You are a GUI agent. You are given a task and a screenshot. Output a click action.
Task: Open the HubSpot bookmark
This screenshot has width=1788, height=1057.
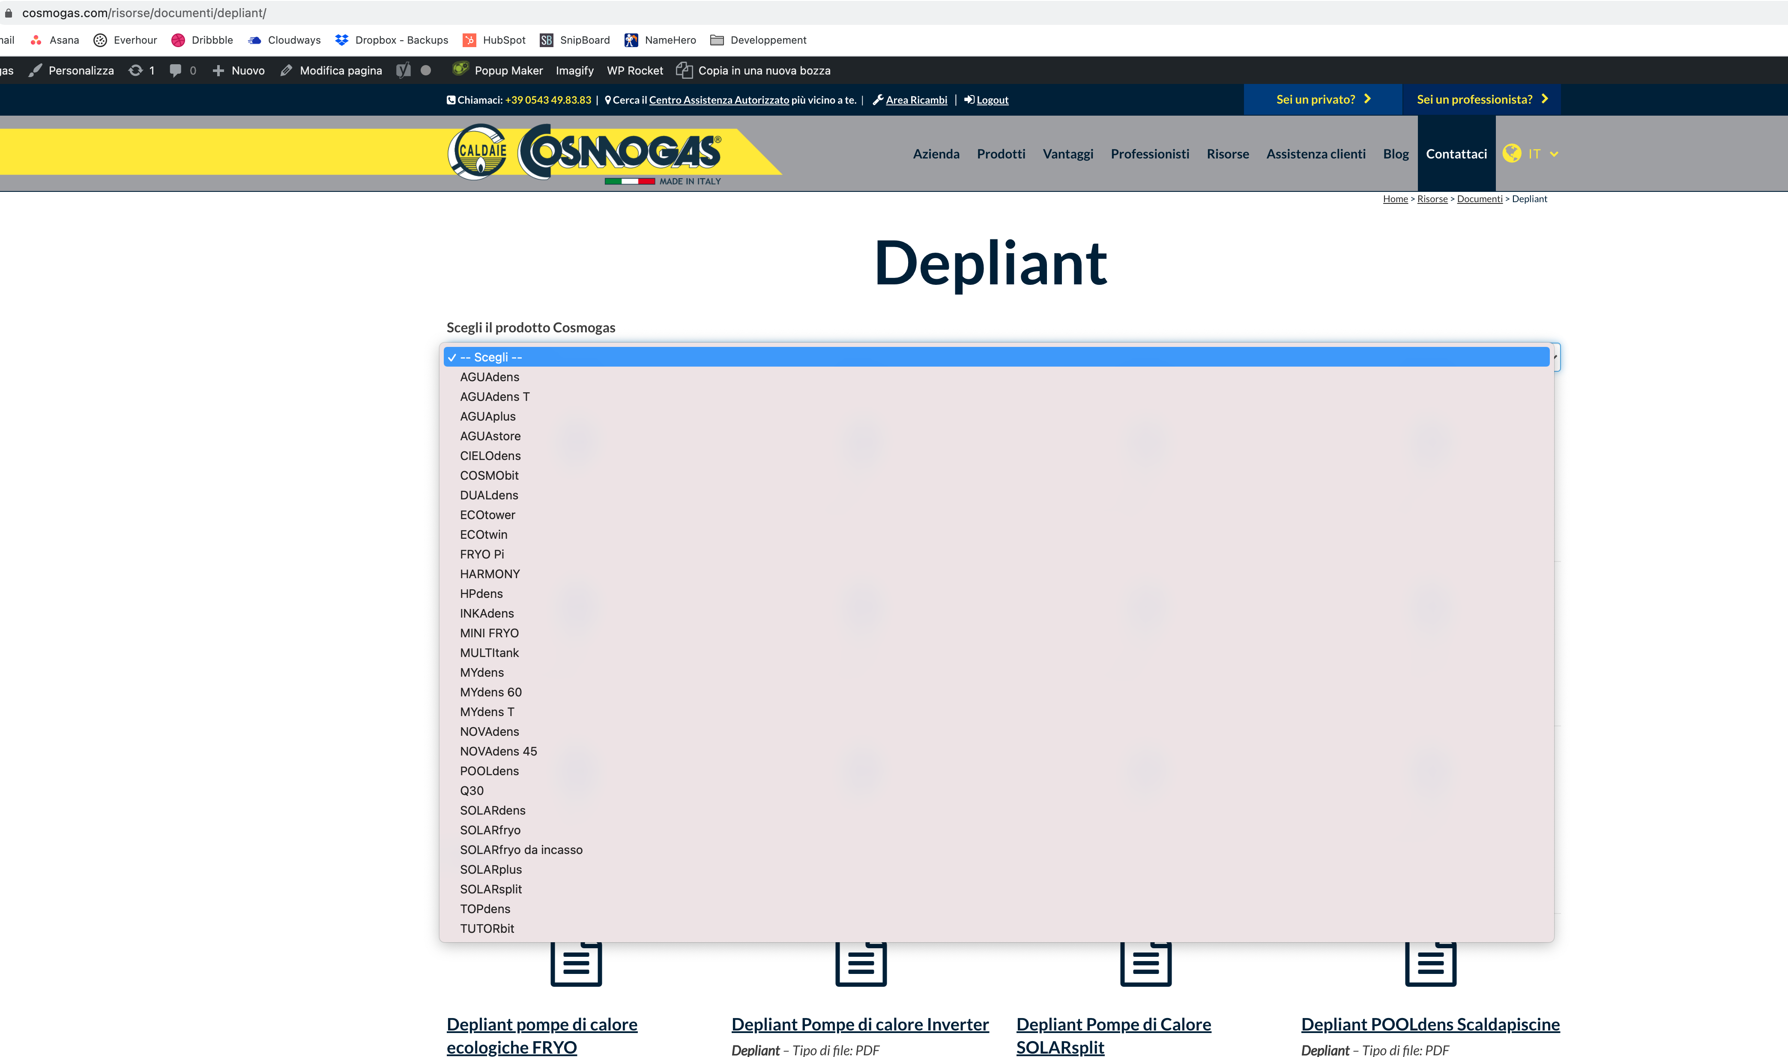pyautogui.click(x=494, y=40)
